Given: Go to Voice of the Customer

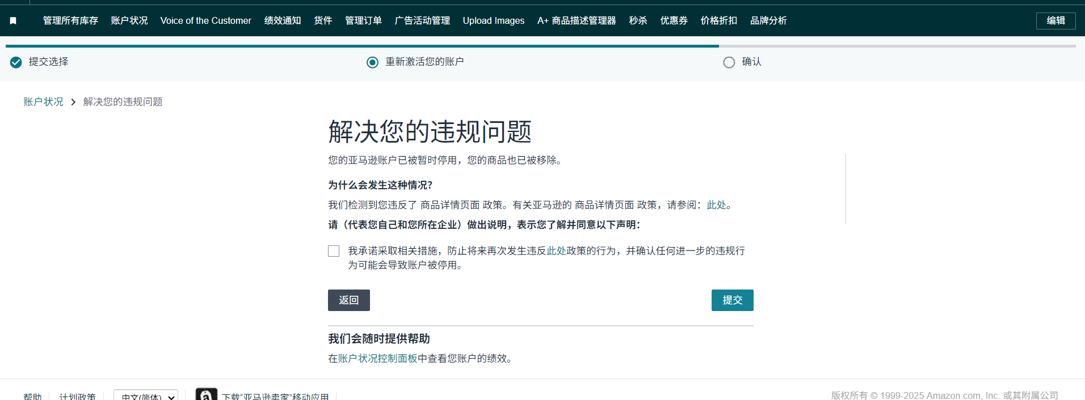Looking at the screenshot, I should [205, 21].
